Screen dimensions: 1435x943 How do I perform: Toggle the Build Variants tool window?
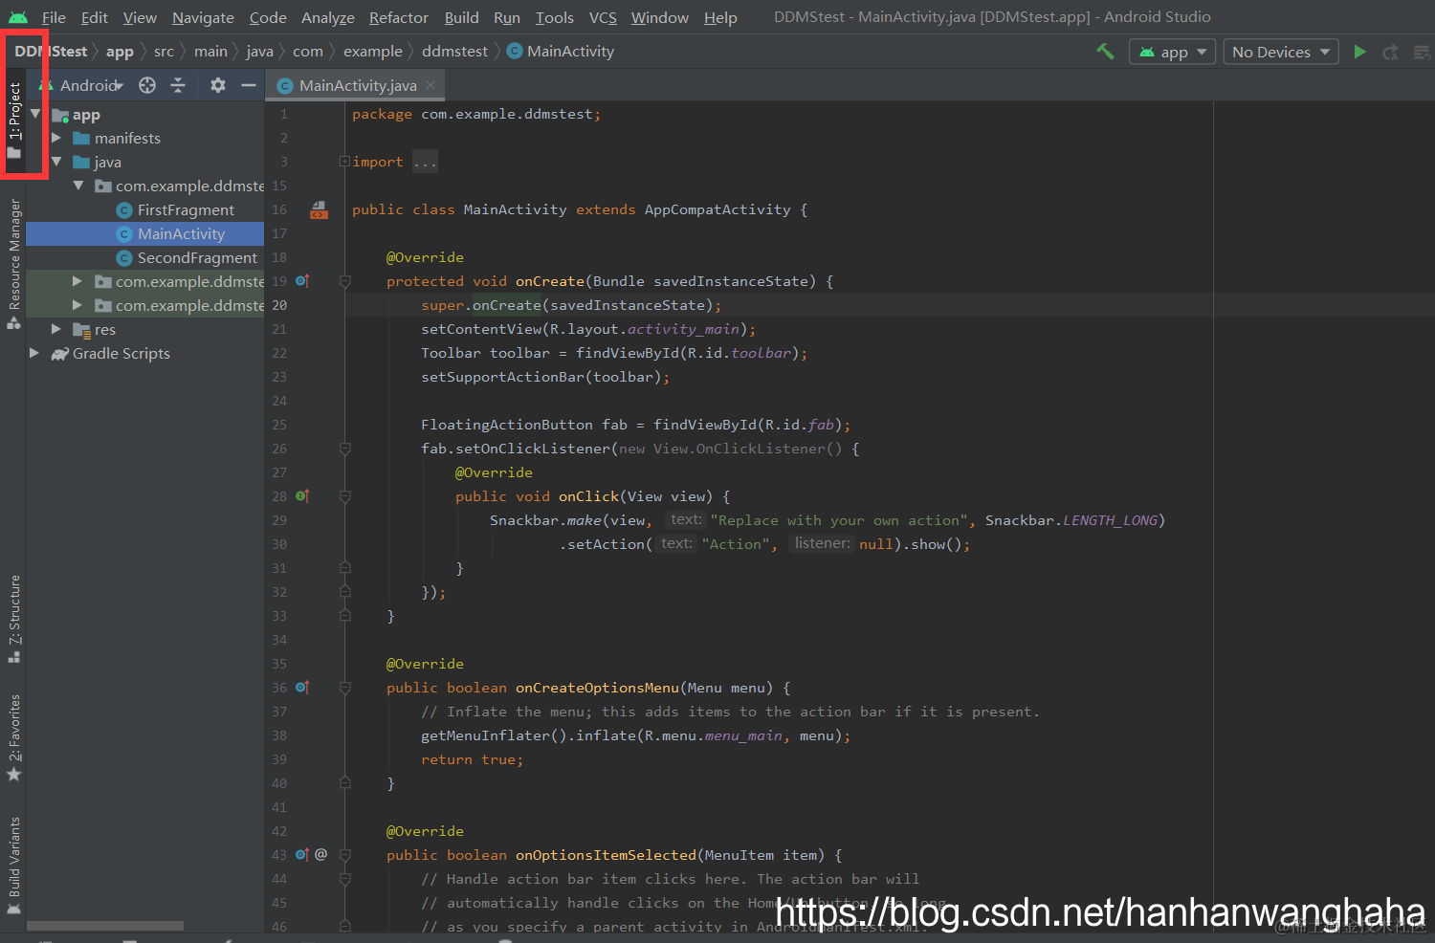point(14,865)
